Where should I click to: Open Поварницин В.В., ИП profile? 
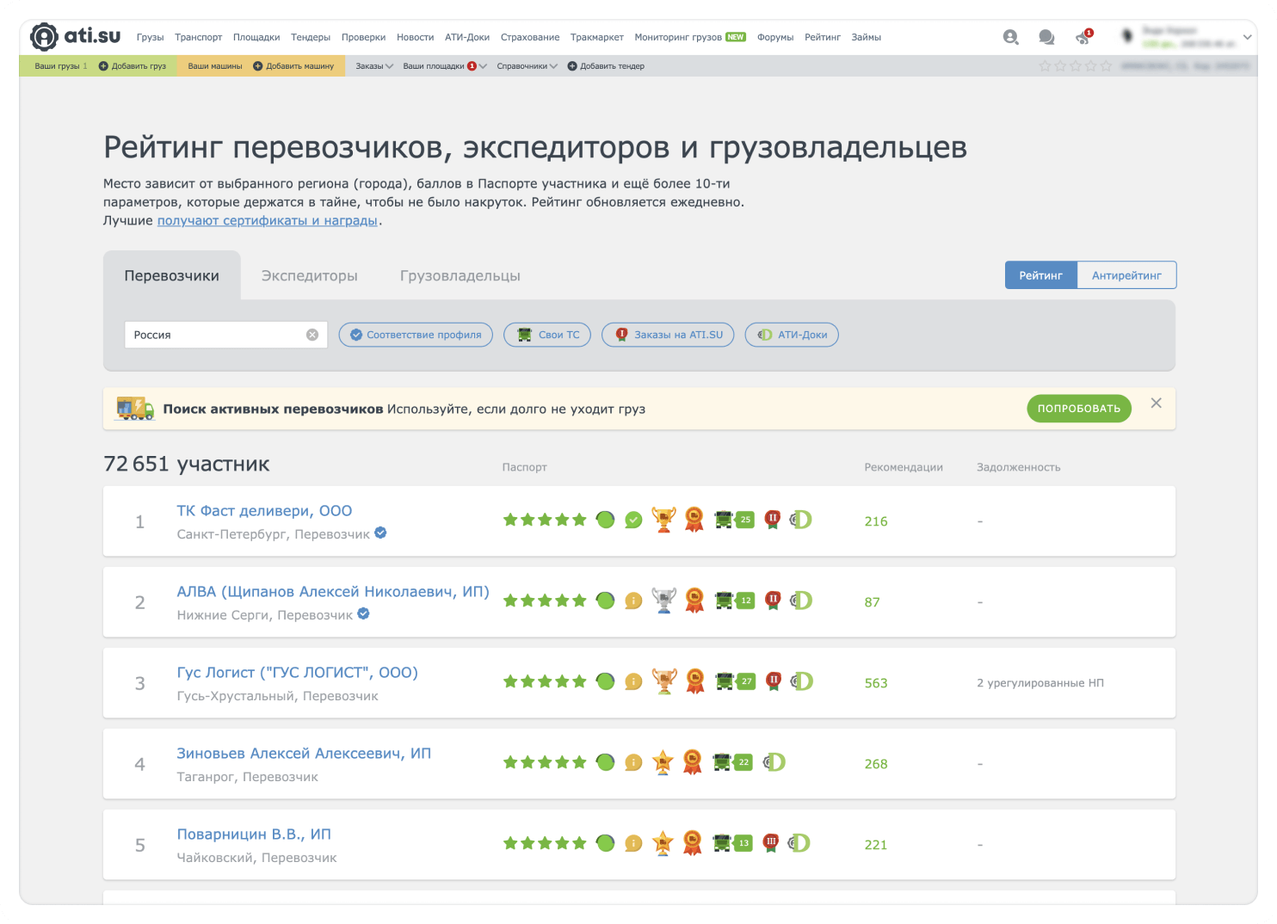click(x=254, y=834)
